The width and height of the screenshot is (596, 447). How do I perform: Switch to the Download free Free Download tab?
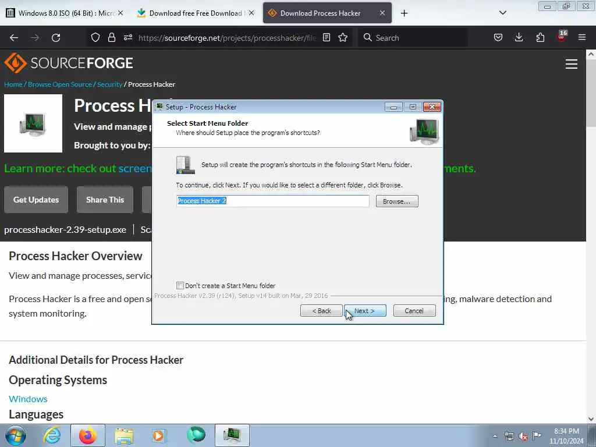pos(196,13)
